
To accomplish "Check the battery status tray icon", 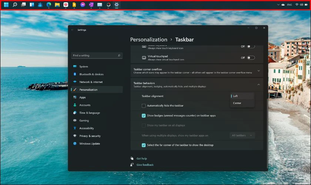I will (x=306, y=4).
